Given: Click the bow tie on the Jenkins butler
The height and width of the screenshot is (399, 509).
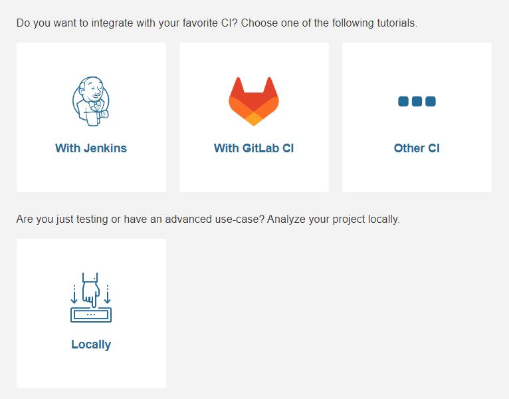Looking at the screenshot, I should point(95,104).
